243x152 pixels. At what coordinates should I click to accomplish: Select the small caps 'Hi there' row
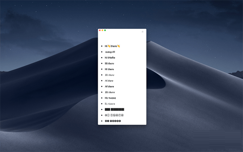click(x=110, y=98)
